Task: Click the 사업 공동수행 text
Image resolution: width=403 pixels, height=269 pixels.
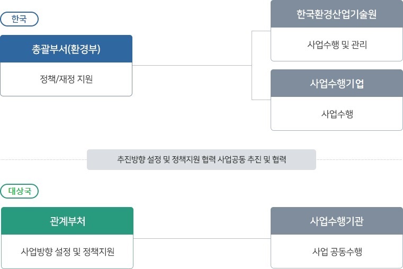Action: (x=337, y=252)
